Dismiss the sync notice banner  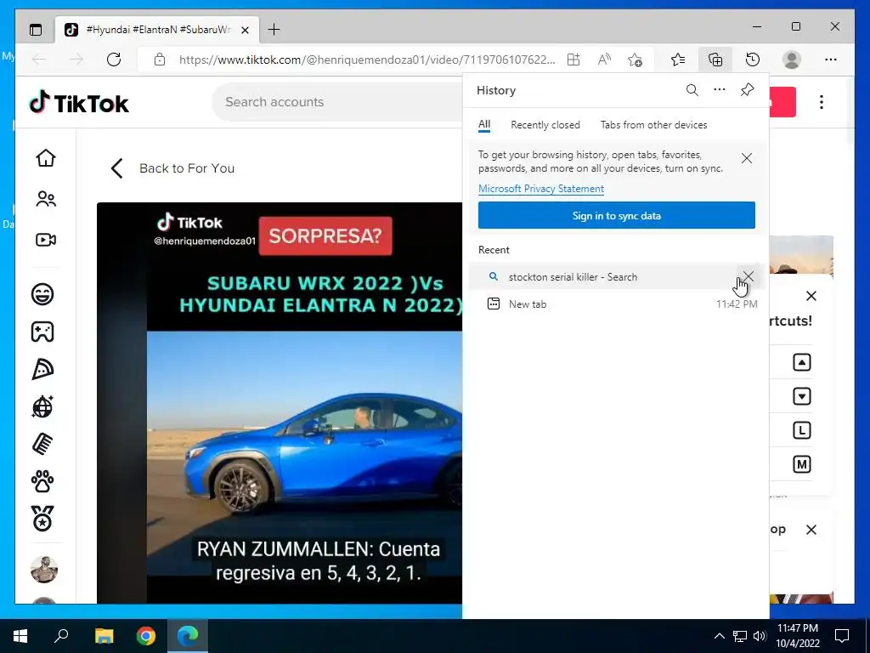click(747, 158)
